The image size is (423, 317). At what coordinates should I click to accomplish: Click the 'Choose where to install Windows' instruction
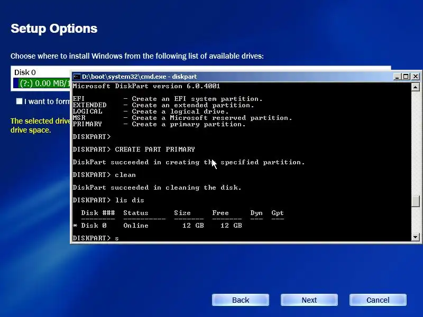(137, 56)
